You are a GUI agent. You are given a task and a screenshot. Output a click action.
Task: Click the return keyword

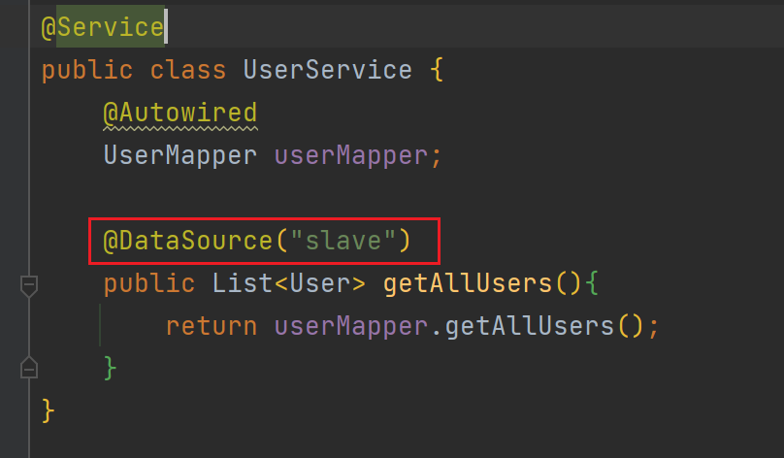211,326
